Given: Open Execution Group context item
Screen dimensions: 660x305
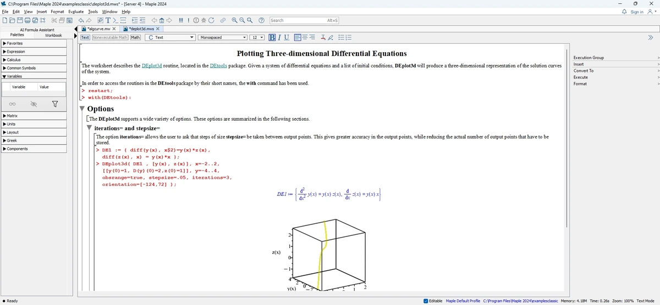Looking at the screenshot, I should point(615,58).
